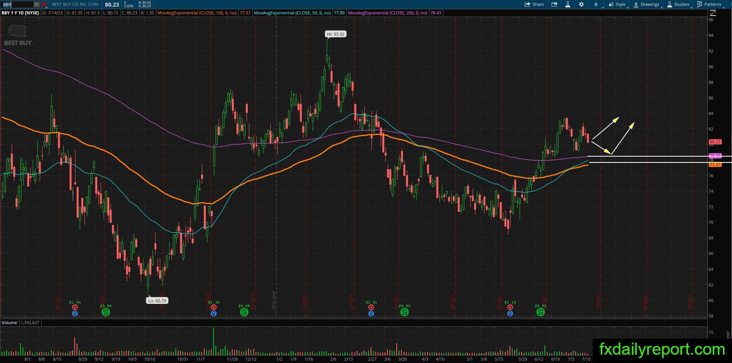The height and width of the screenshot is (363, 732).
Task: Select the purple MovAvgExponential 200 study label
Action: click(388, 13)
